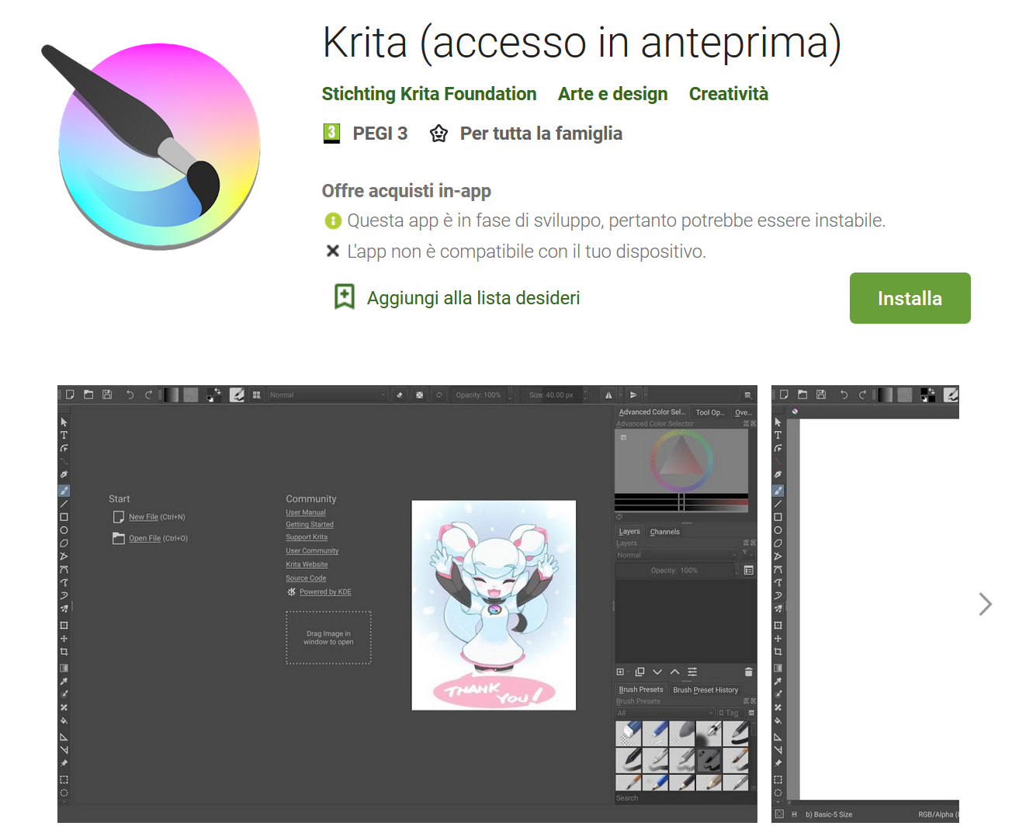The width and height of the screenshot is (1012, 826).
Task: Click the development warning info icon
Action: click(333, 221)
